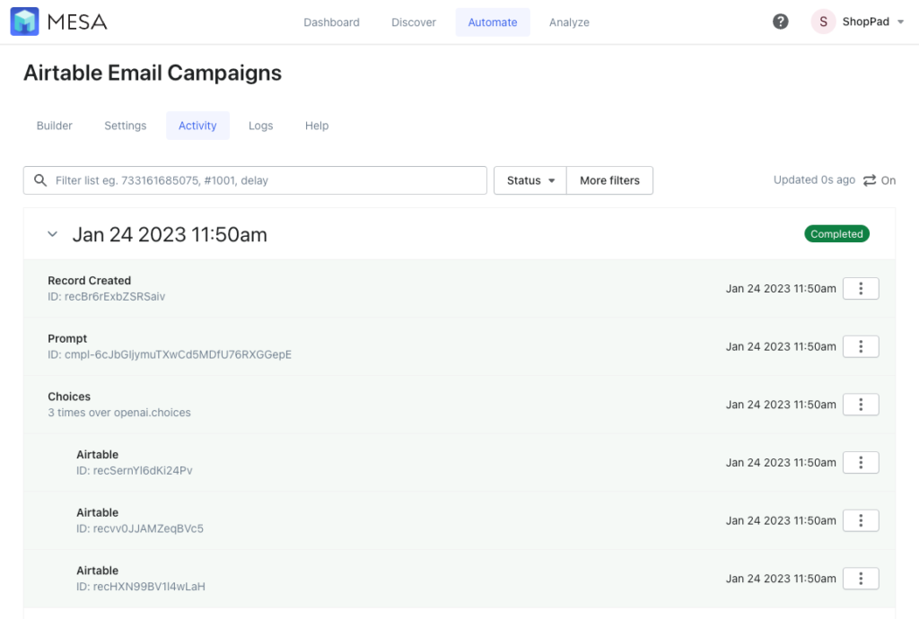The image size is (919, 619).
Task: Open three-dot menu for Airtable recHXN99BV1I4wLaH row
Action: (x=861, y=578)
